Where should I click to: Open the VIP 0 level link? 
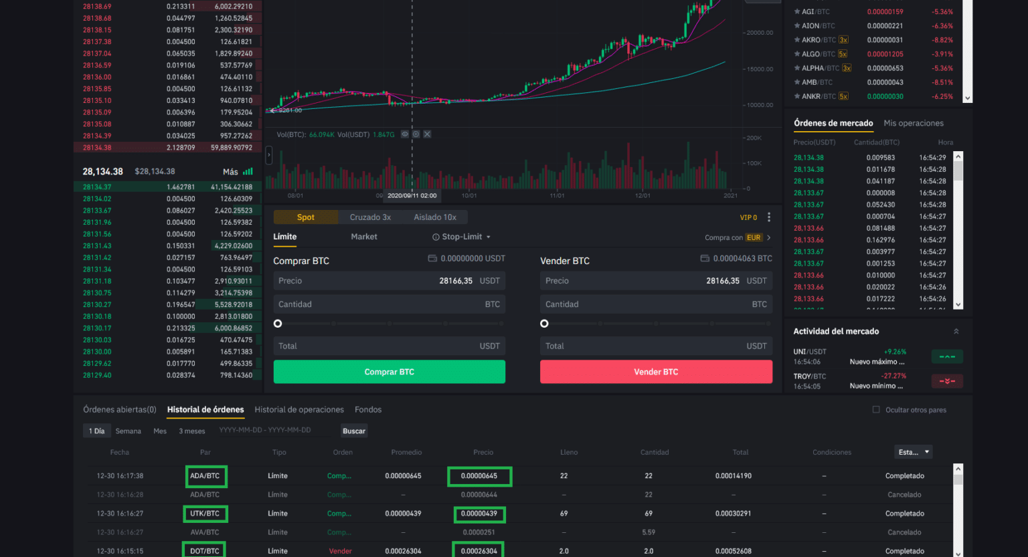[x=748, y=217]
